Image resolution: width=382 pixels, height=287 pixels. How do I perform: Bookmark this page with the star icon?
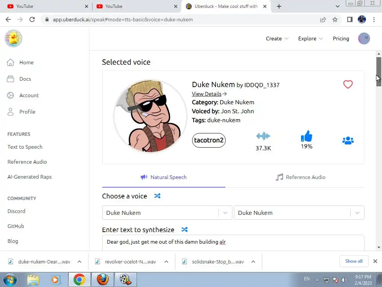[x=335, y=19]
